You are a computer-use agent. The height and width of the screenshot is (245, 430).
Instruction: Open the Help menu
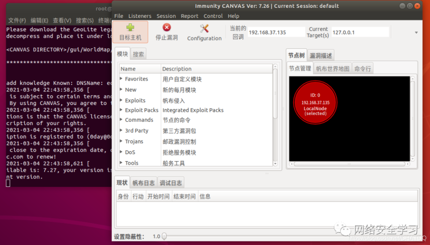233,16
